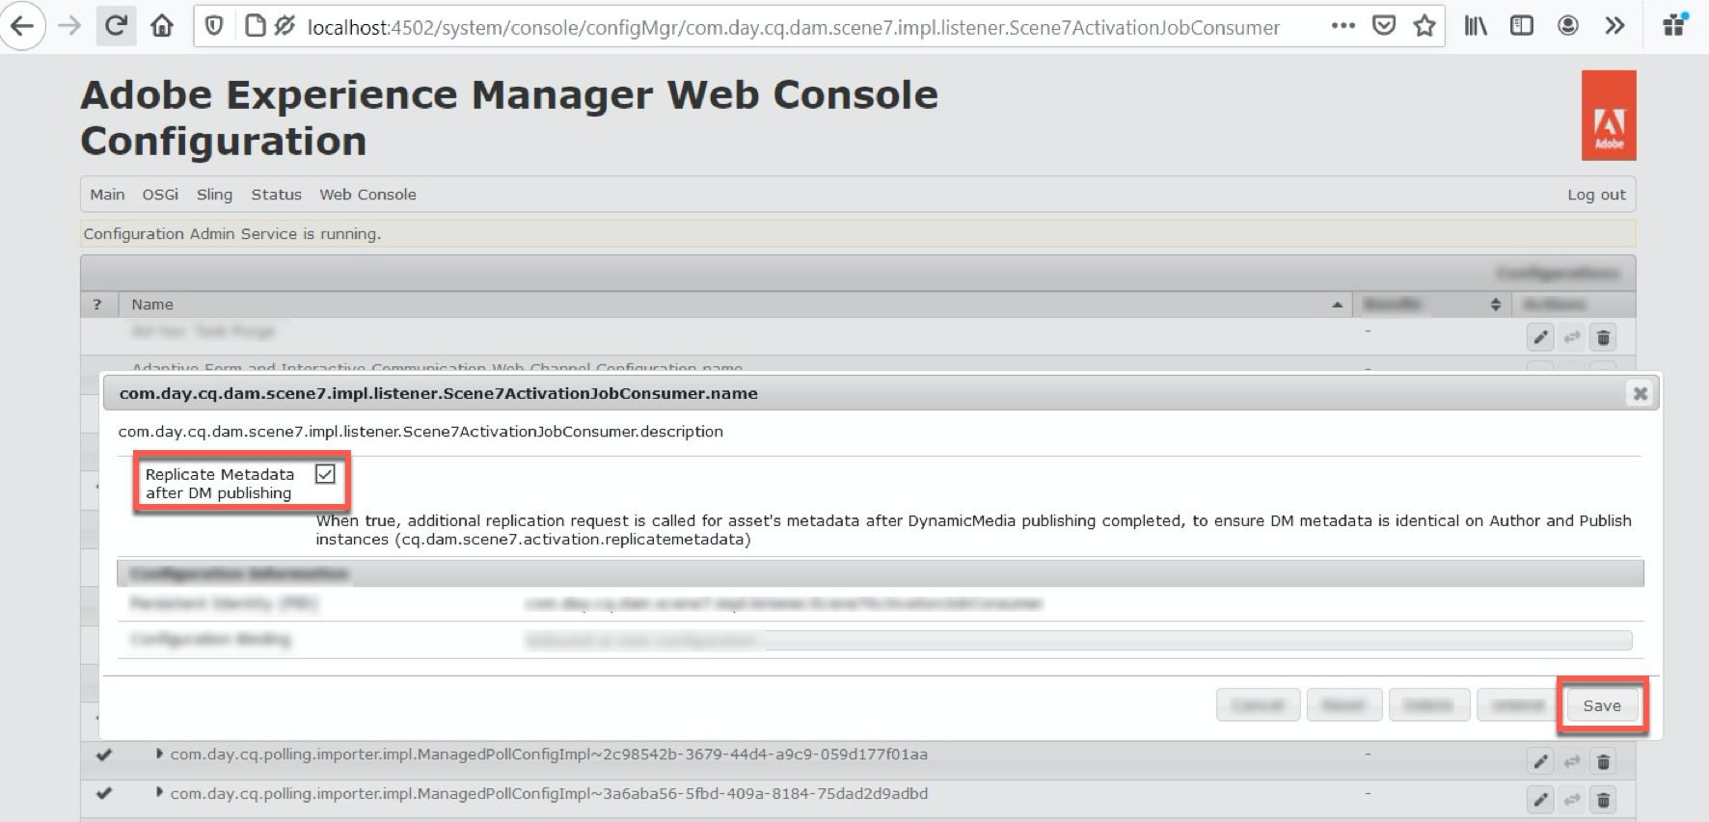Open the browser library icon

point(1476,26)
